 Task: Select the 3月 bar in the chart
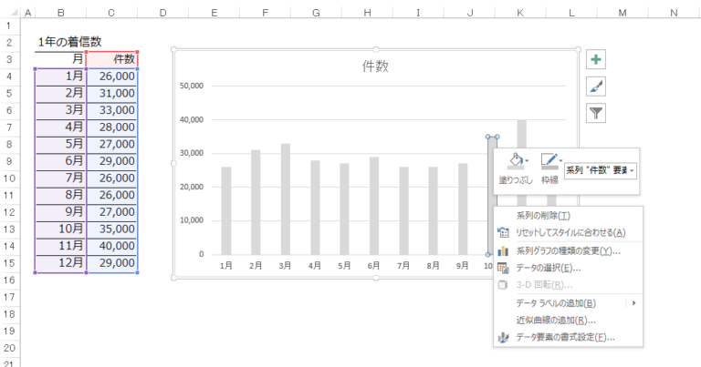[285, 199]
